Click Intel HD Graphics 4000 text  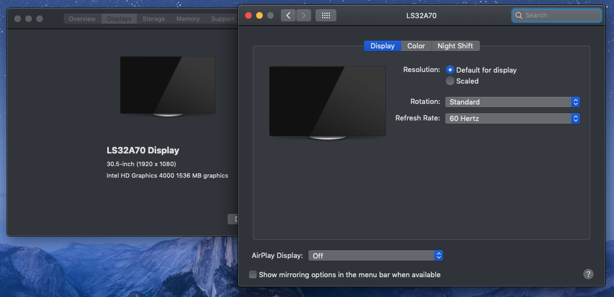pos(167,175)
